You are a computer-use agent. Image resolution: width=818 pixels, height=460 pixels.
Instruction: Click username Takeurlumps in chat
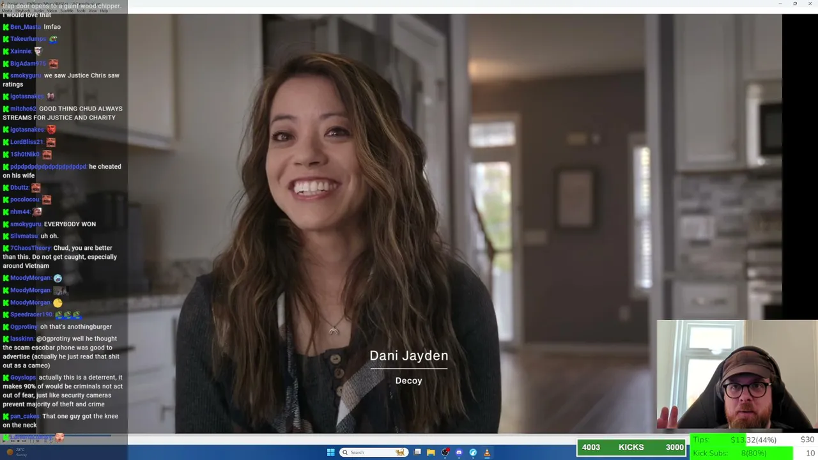(x=28, y=39)
